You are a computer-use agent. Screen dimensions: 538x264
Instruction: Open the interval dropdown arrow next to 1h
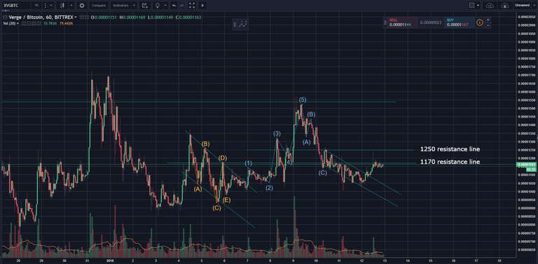pos(51,6)
